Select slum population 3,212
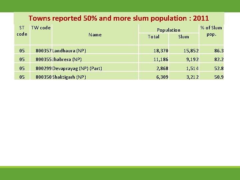The height and width of the screenshot is (180, 240). [192, 77]
